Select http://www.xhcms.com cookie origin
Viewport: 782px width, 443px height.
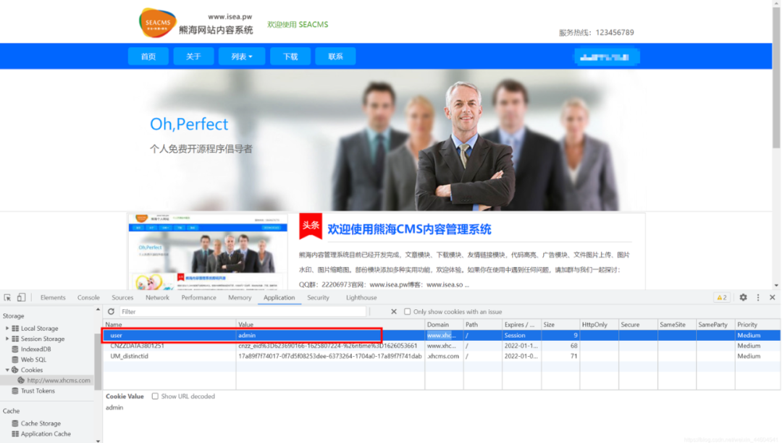59,380
